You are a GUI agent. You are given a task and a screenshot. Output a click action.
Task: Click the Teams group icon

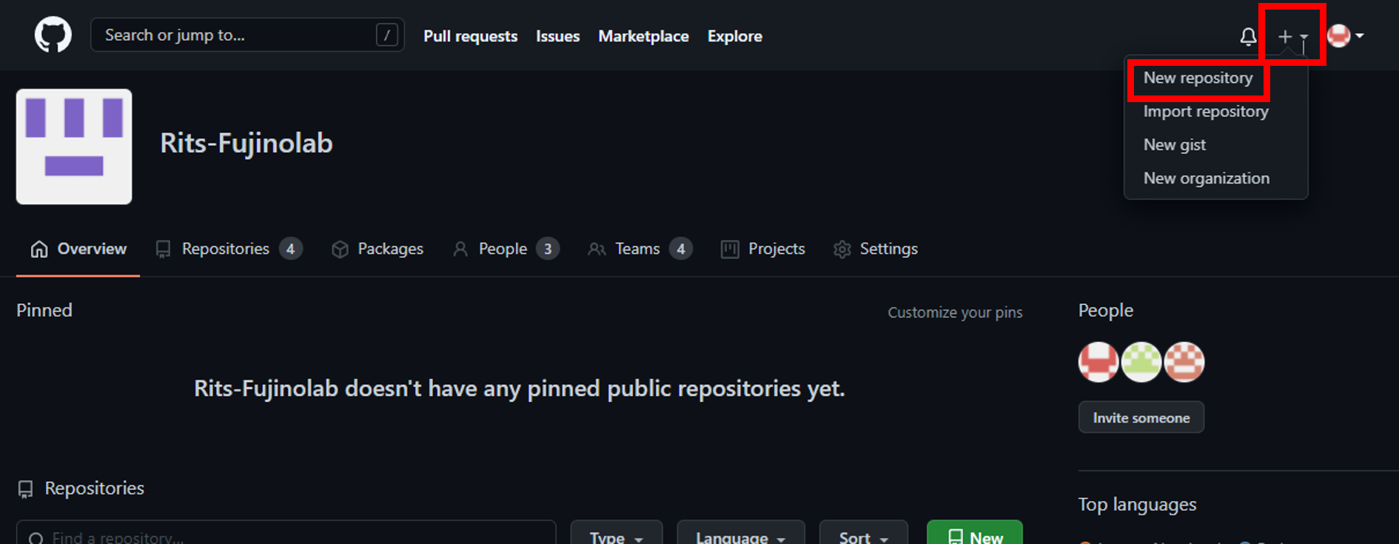597,249
